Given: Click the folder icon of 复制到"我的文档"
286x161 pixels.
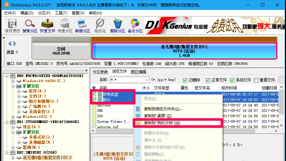Looking at the screenshot, I should [x=138, y=123].
